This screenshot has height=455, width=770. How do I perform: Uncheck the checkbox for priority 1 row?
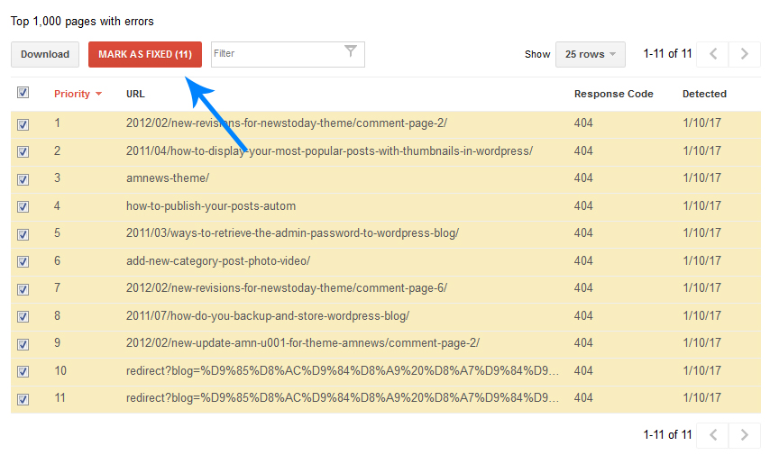tap(23, 124)
